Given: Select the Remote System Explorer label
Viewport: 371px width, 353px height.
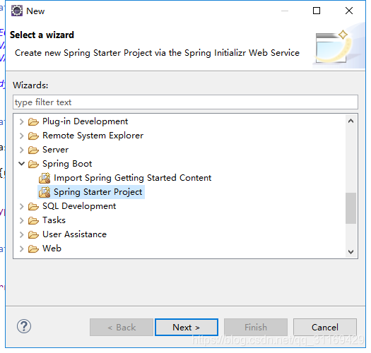Looking at the screenshot, I should [x=93, y=136].
